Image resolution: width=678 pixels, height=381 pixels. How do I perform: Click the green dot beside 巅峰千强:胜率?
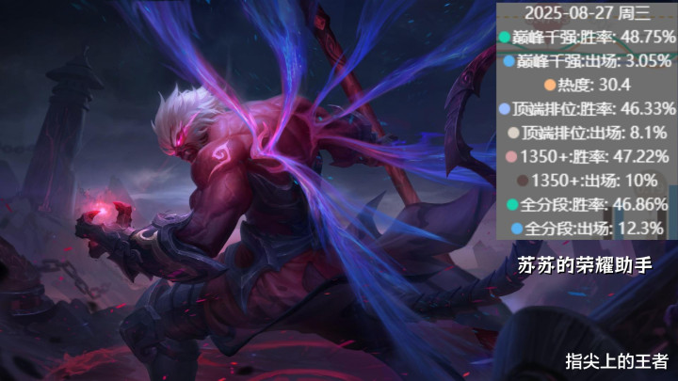(x=504, y=37)
